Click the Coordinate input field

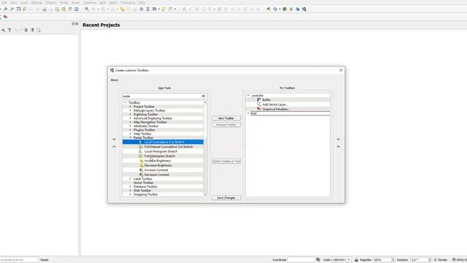[x=301, y=260]
